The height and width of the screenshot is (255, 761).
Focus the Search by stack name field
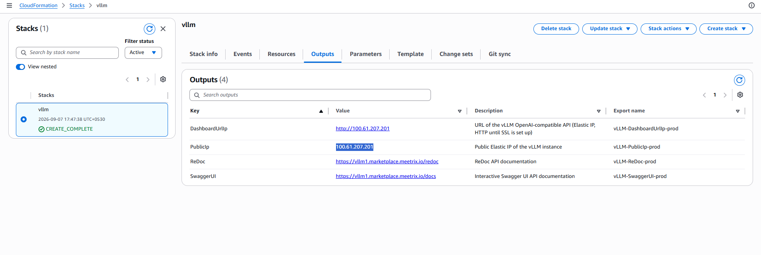click(67, 52)
